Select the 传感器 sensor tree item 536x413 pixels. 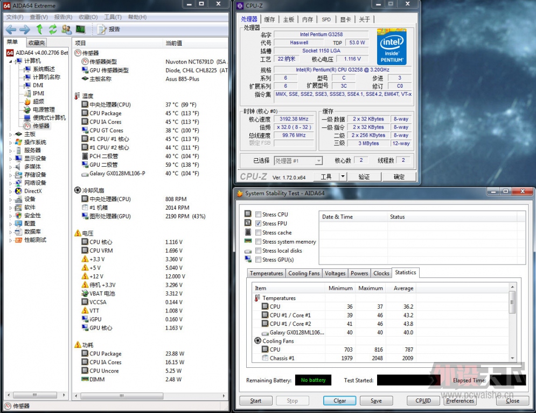pyautogui.click(x=41, y=126)
